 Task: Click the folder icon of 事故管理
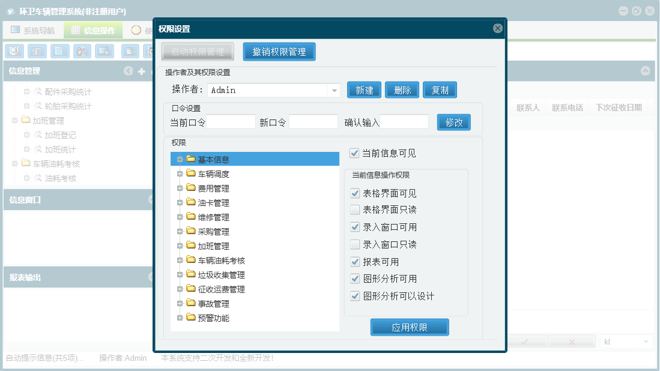191,303
